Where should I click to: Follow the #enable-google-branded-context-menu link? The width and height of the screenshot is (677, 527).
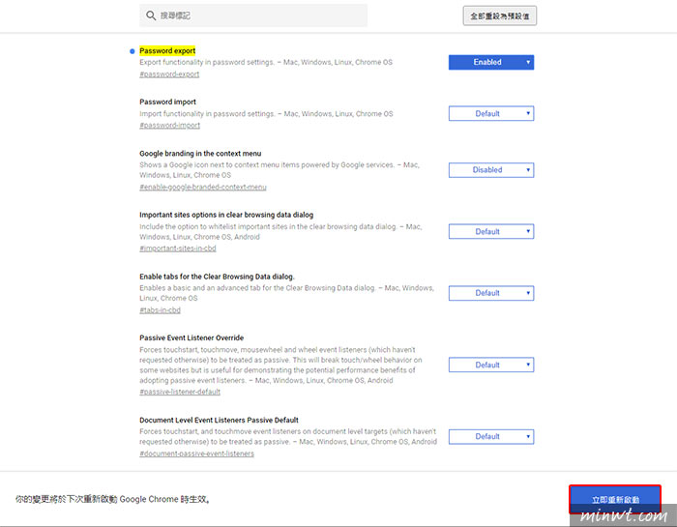203,187
